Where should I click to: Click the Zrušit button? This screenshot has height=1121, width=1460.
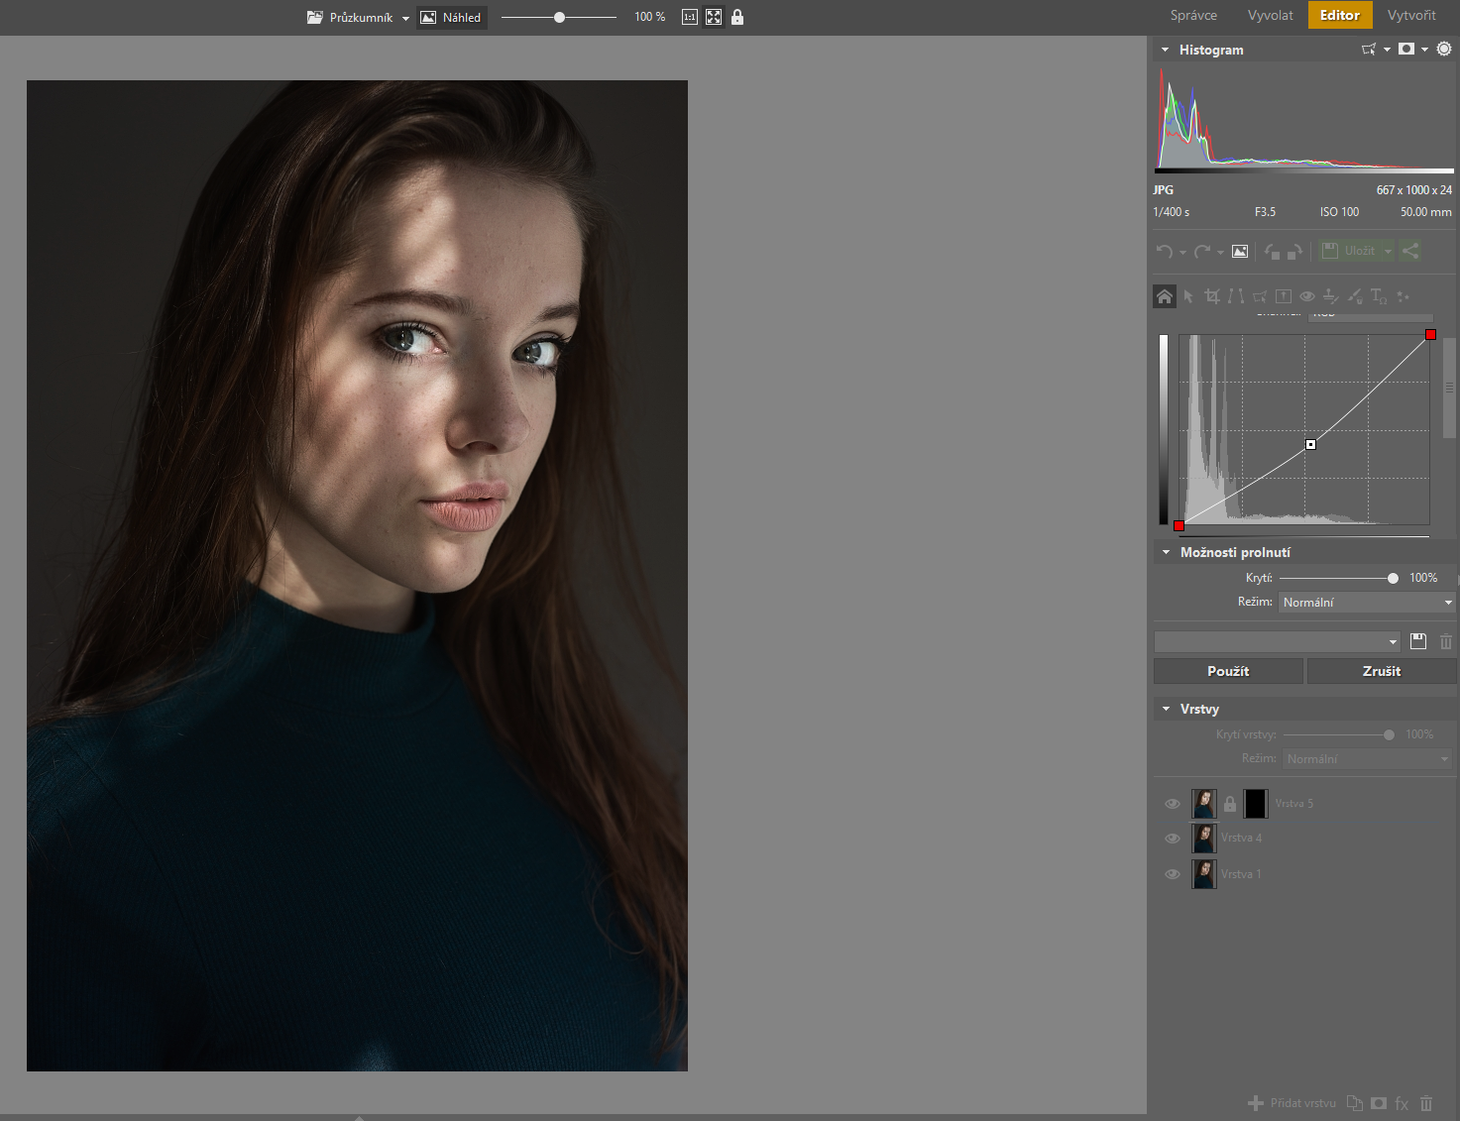pos(1382,671)
